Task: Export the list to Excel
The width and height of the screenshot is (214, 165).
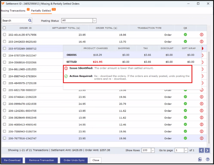Action: [x=200, y=160]
